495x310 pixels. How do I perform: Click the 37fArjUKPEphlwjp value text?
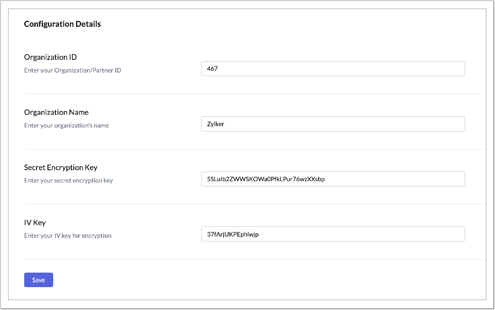233,234
